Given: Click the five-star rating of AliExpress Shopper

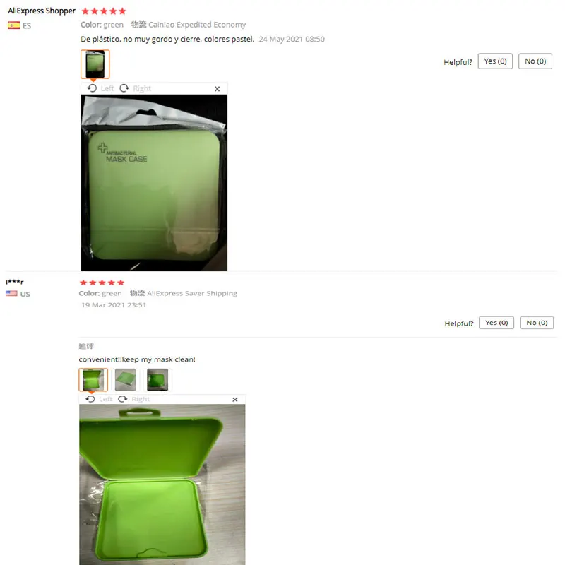Looking at the screenshot, I should click(104, 11).
